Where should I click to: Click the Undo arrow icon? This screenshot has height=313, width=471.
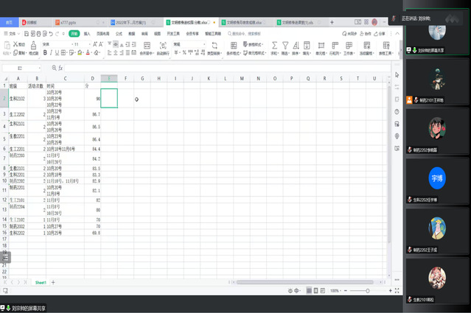(x=52, y=34)
